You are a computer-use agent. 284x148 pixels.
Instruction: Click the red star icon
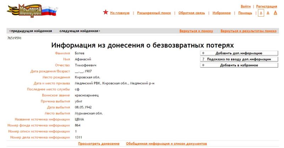(105, 12)
